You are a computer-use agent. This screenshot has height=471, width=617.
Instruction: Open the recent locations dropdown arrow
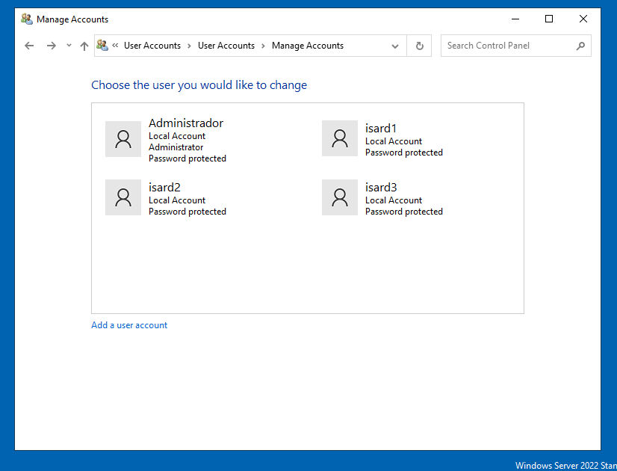point(69,46)
